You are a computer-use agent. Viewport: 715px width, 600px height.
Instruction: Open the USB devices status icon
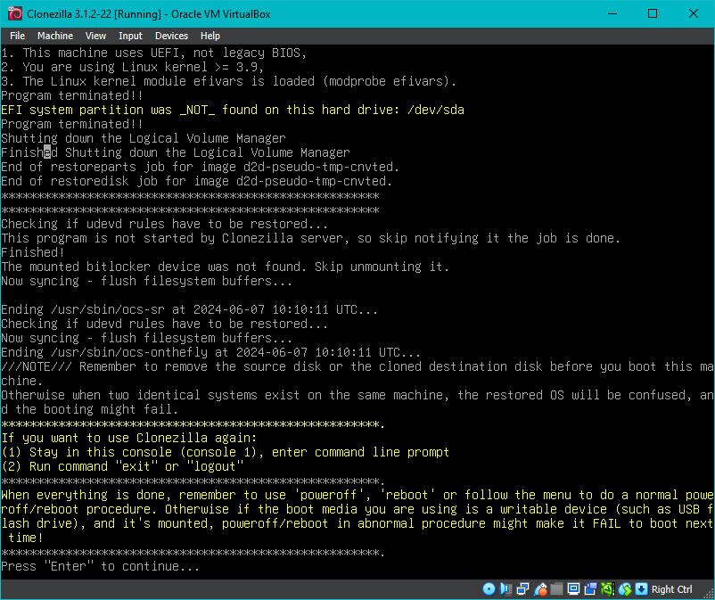[x=540, y=589]
